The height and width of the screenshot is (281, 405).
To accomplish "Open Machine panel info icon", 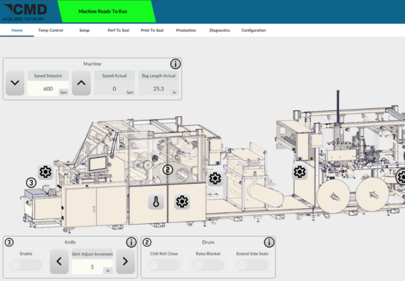I will pos(175,64).
